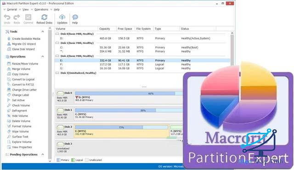Open the View menu
This screenshot has width=294, height=170.
[x=26, y=9]
